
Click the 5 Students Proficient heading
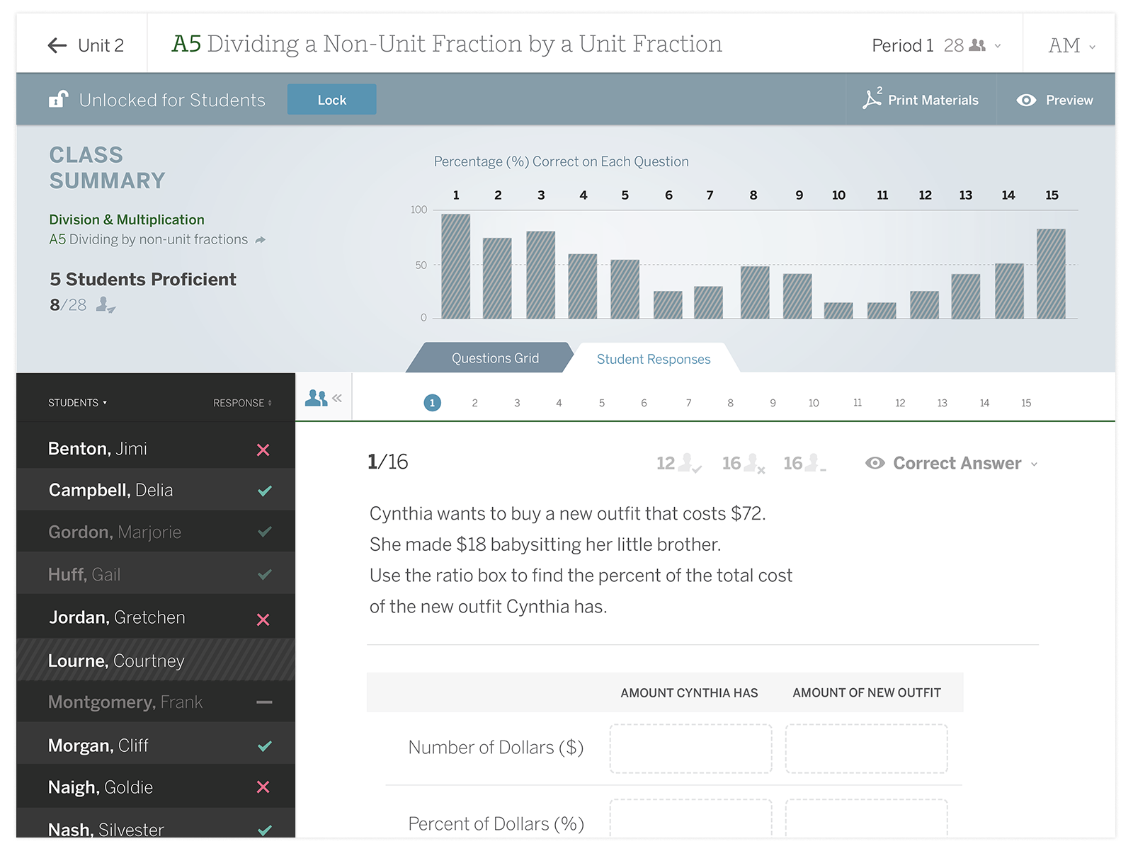coord(143,279)
